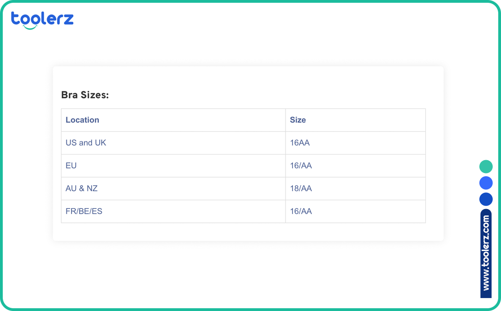
Task: Click the white card containing the table
Action: pos(248,153)
